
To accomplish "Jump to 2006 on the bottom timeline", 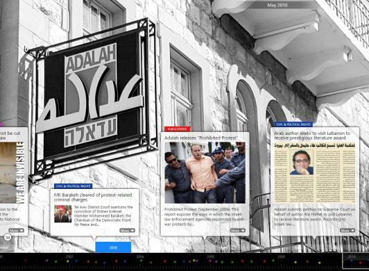I will (x=210, y=256).
